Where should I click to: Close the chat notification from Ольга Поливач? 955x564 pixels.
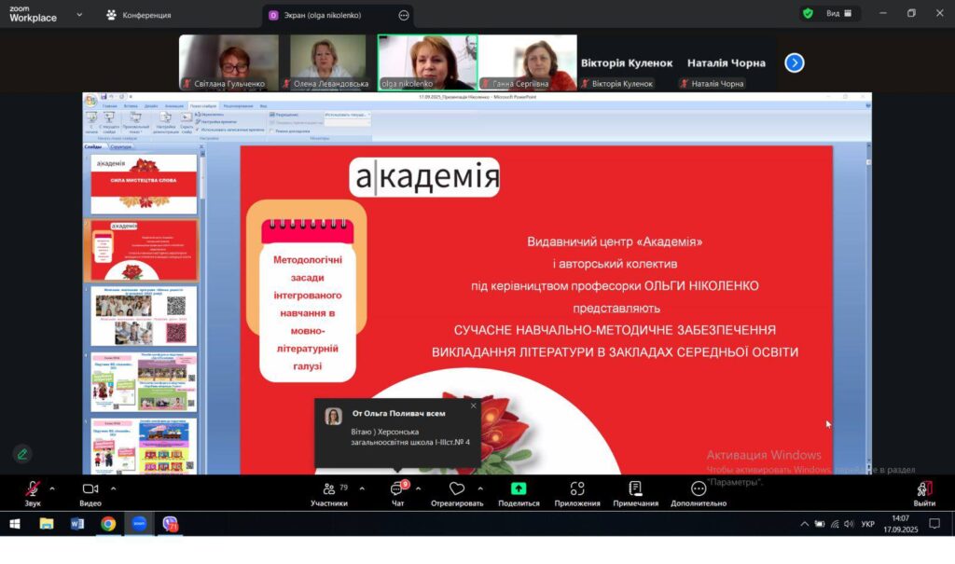(473, 406)
